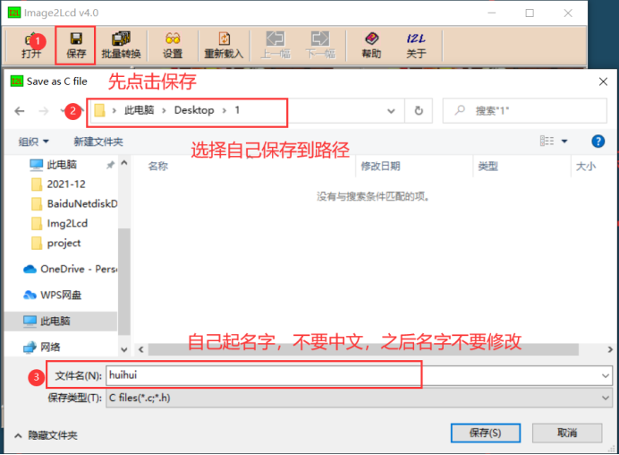Open the 组织 organize dropdown menu
The height and width of the screenshot is (455, 619).
click(33, 142)
